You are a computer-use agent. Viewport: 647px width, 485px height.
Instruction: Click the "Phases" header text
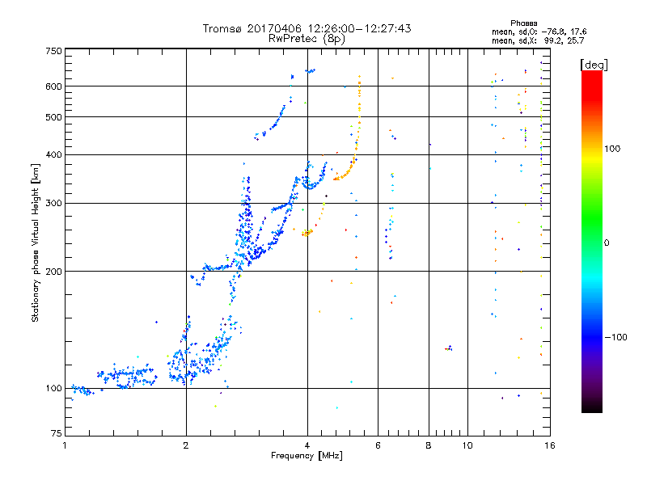click(525, 23)
